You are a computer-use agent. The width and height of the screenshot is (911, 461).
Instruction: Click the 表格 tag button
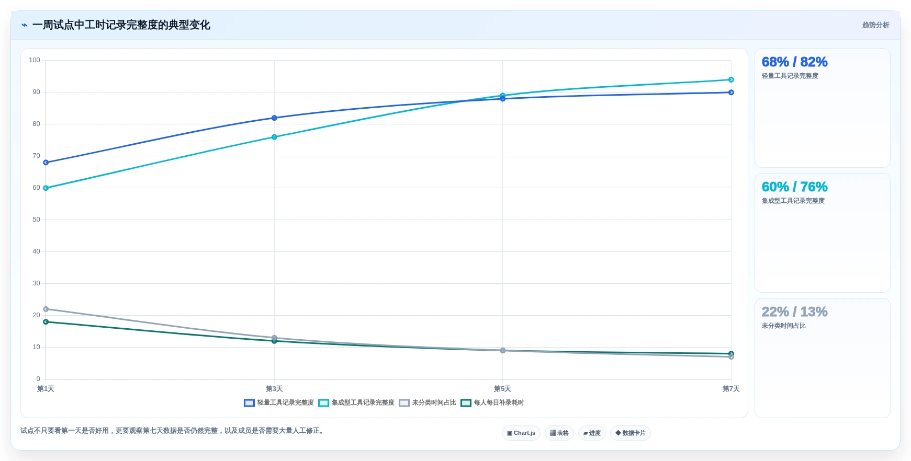559,433
